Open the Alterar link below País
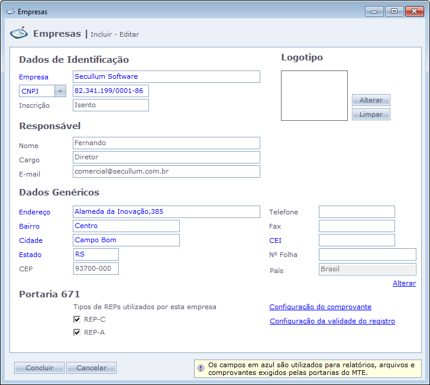430x385 pixels. pyautogui.click(x=404, y=283)
